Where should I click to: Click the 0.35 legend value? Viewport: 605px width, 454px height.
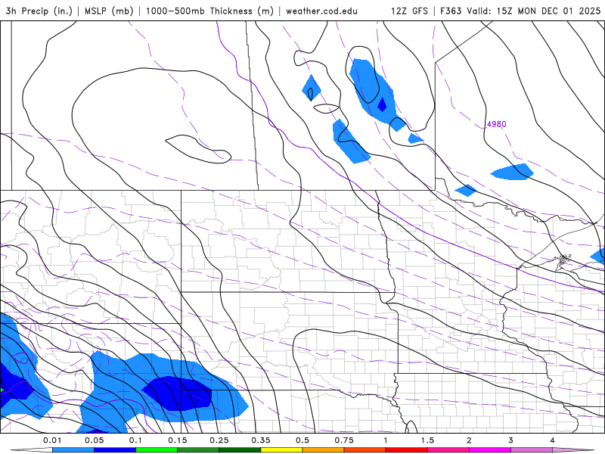[261, 440]
